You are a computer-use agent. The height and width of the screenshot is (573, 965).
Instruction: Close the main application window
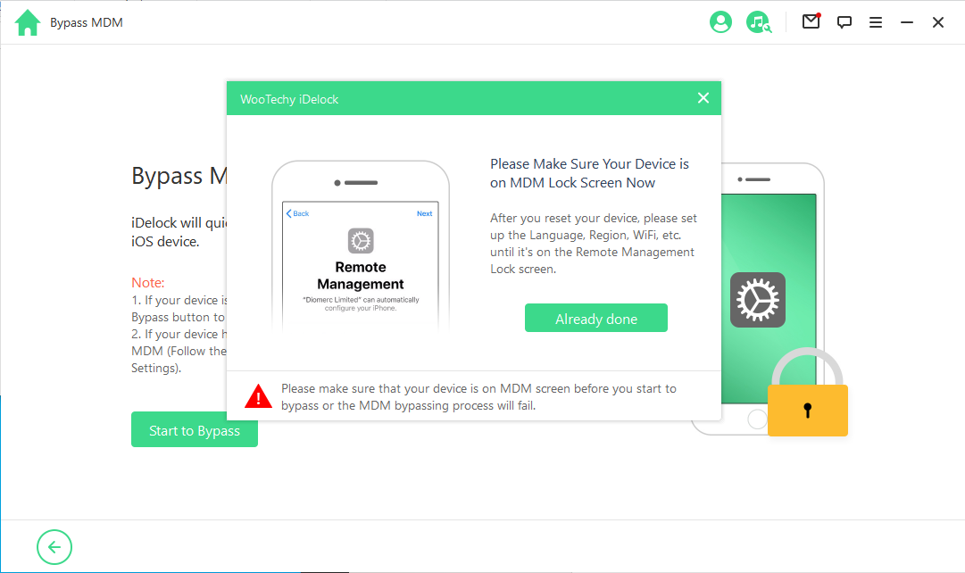(x=938, y=22)
